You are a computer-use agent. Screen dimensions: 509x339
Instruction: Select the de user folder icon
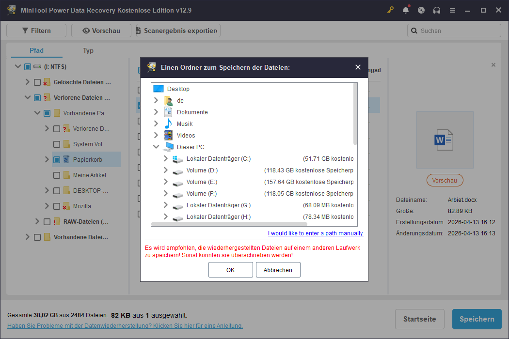pyautogui.click(x=169, y=101)
